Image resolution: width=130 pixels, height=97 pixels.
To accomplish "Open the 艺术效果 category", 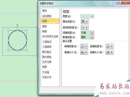I will [50, 62].
